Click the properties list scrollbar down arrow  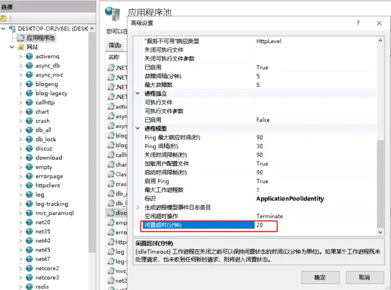380,232
